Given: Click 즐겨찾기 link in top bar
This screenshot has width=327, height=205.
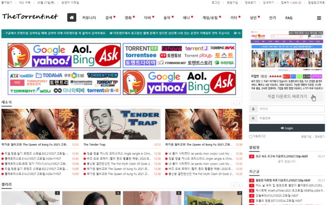Looking at the screenshot, I should (7, 3).
